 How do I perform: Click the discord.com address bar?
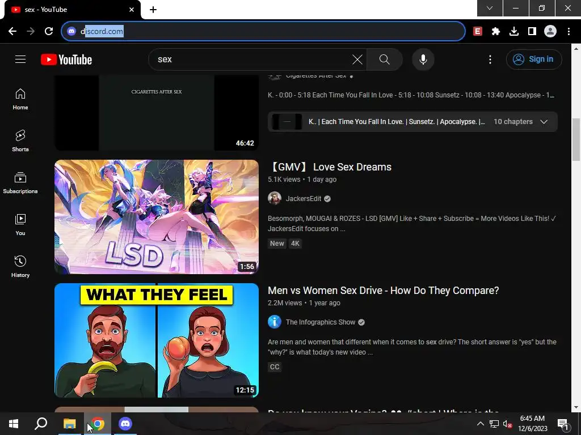click(x=263, y=31)
